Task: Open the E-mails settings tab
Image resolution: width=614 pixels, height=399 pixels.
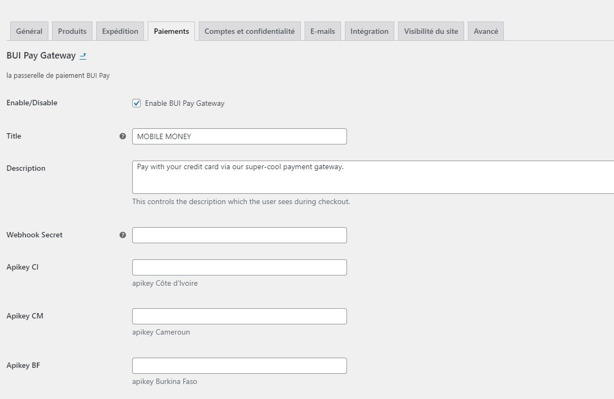Action: [x=322, y=31]
